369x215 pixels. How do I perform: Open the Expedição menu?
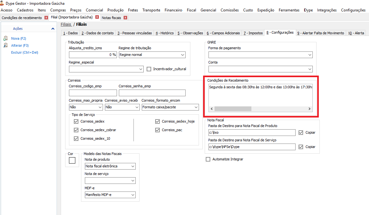click(266, 10)
